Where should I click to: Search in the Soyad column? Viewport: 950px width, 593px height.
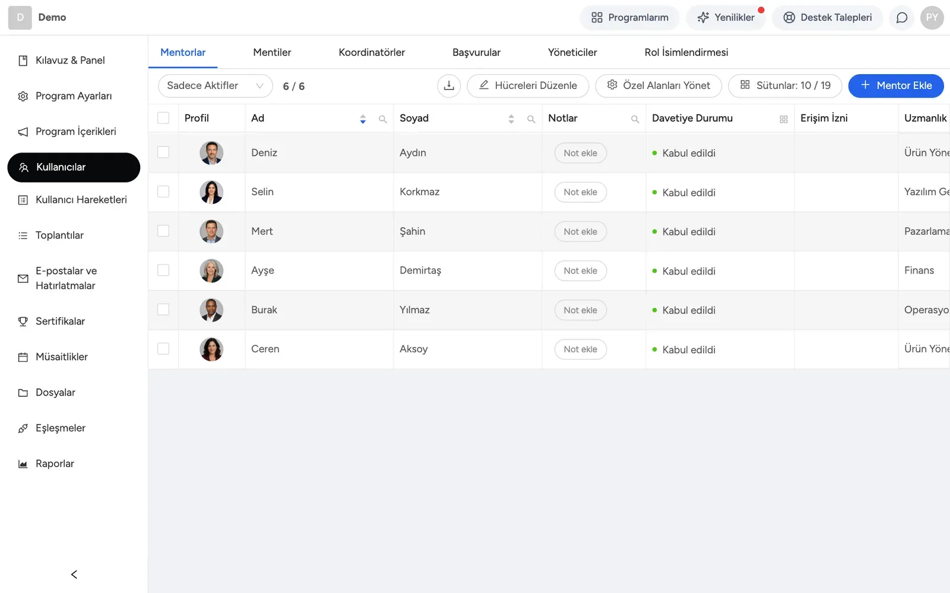(531, 119)
